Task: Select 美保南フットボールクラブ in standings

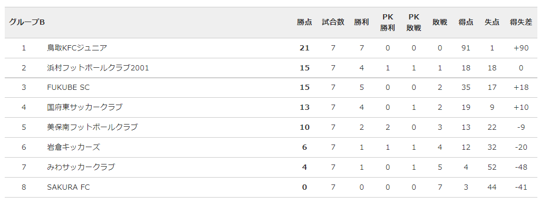Action: click(x=92, y=127)
